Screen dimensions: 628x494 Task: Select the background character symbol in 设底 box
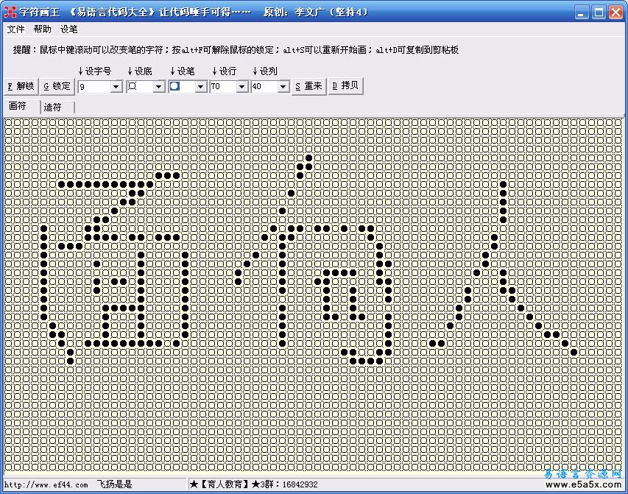click(x=133, y=86)
